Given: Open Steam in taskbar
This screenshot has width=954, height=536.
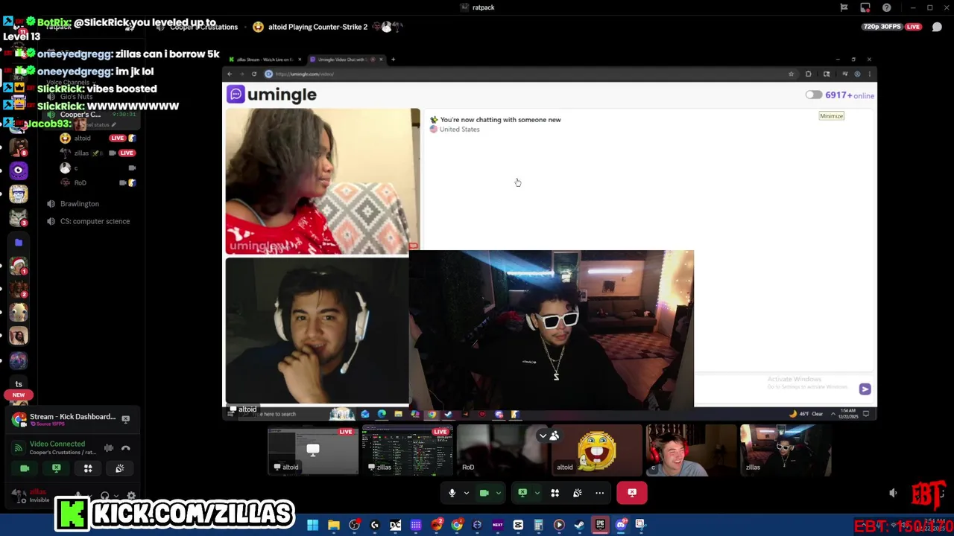Looking at the screenshot, I should click(579, 526).
